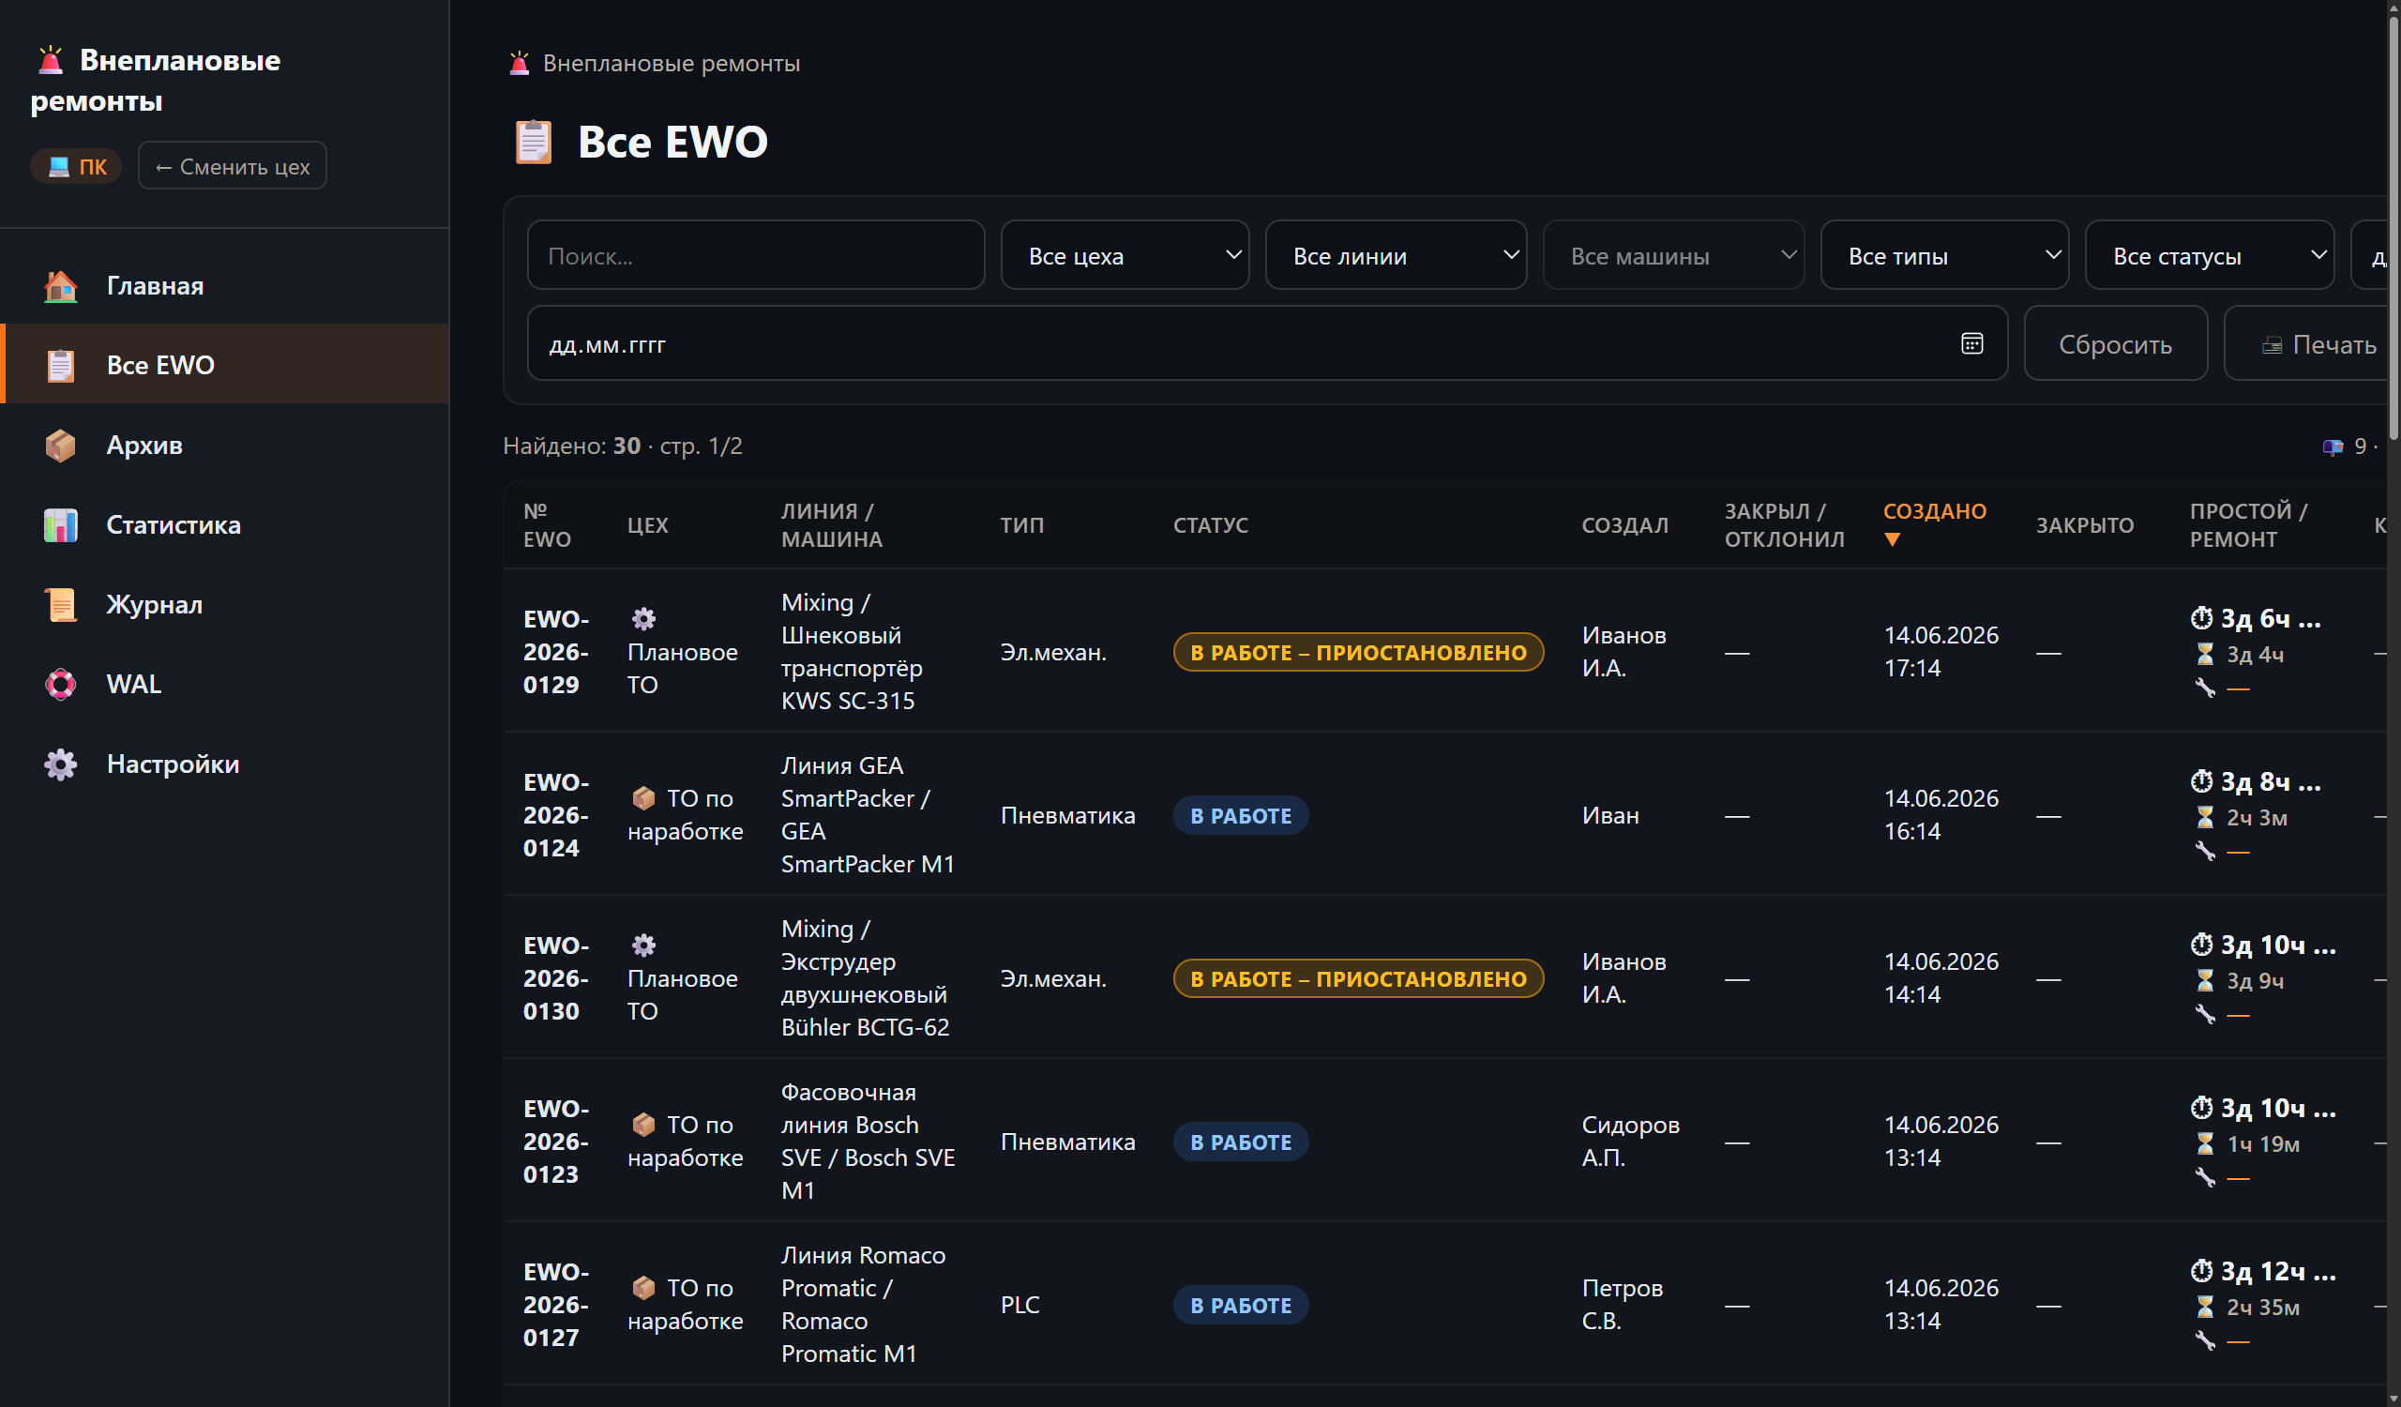Click the hourglass icon next to 2ч 3м
The height and width of the screenshot is (1407, 2401).
(x=2205, y=817)
